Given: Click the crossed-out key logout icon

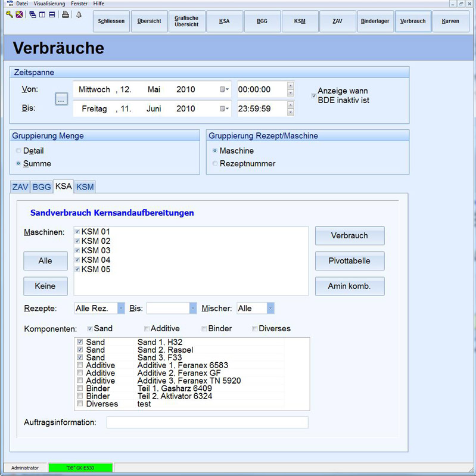Looking at the screenshot, I should (x=19, y=14).
